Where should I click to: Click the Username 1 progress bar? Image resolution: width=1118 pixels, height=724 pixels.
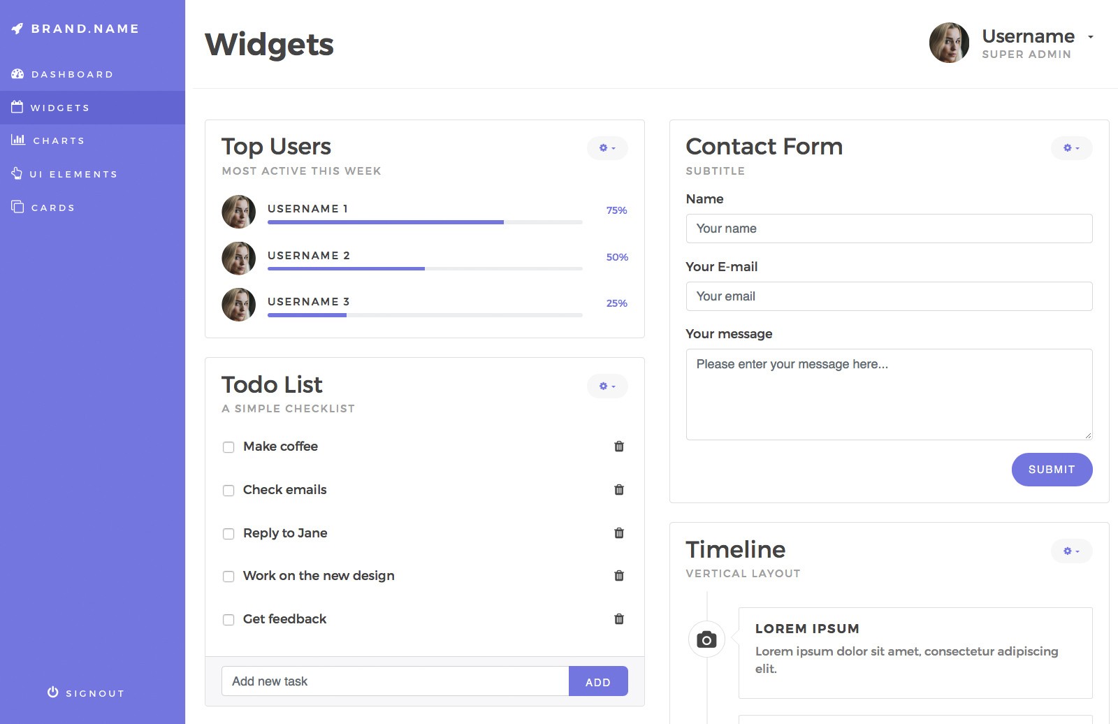[x=425, y=222]
